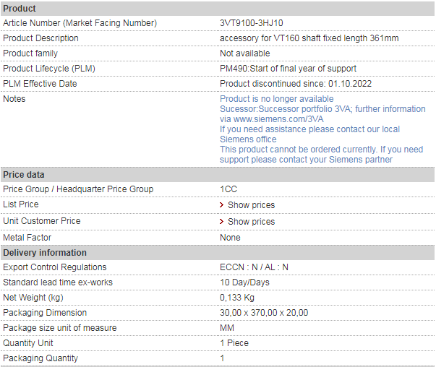Click the Successor portfolio 3VA note line
Screen dimensions: 436x367
pyautogui.click(x=322, y=109)
